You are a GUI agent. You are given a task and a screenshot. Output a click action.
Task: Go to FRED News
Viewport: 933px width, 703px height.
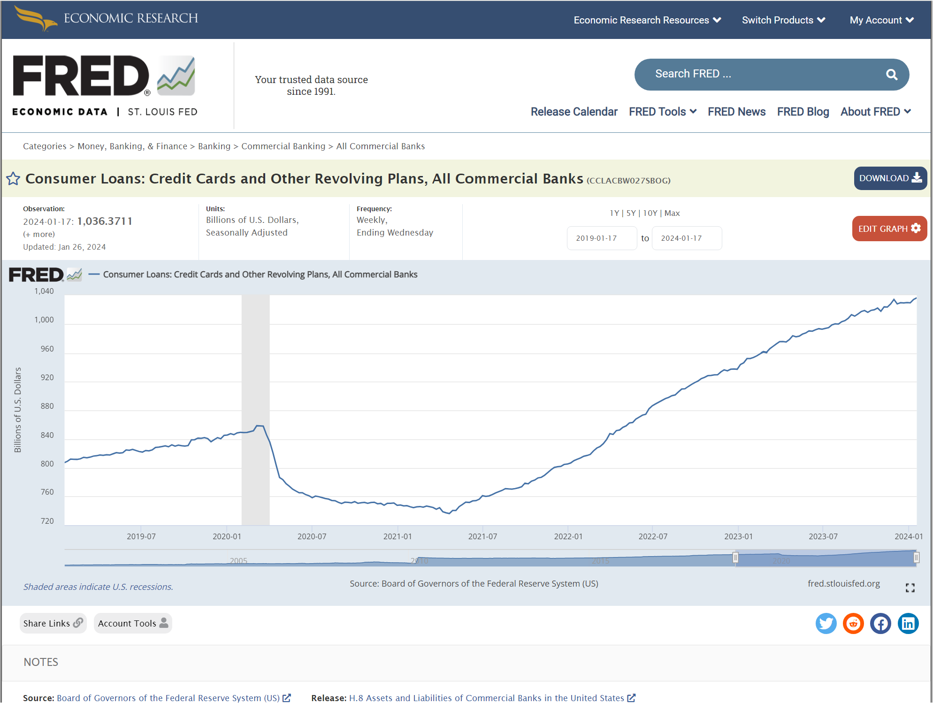736,112
